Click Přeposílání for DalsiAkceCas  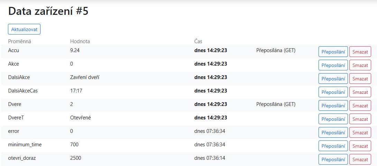333,92
